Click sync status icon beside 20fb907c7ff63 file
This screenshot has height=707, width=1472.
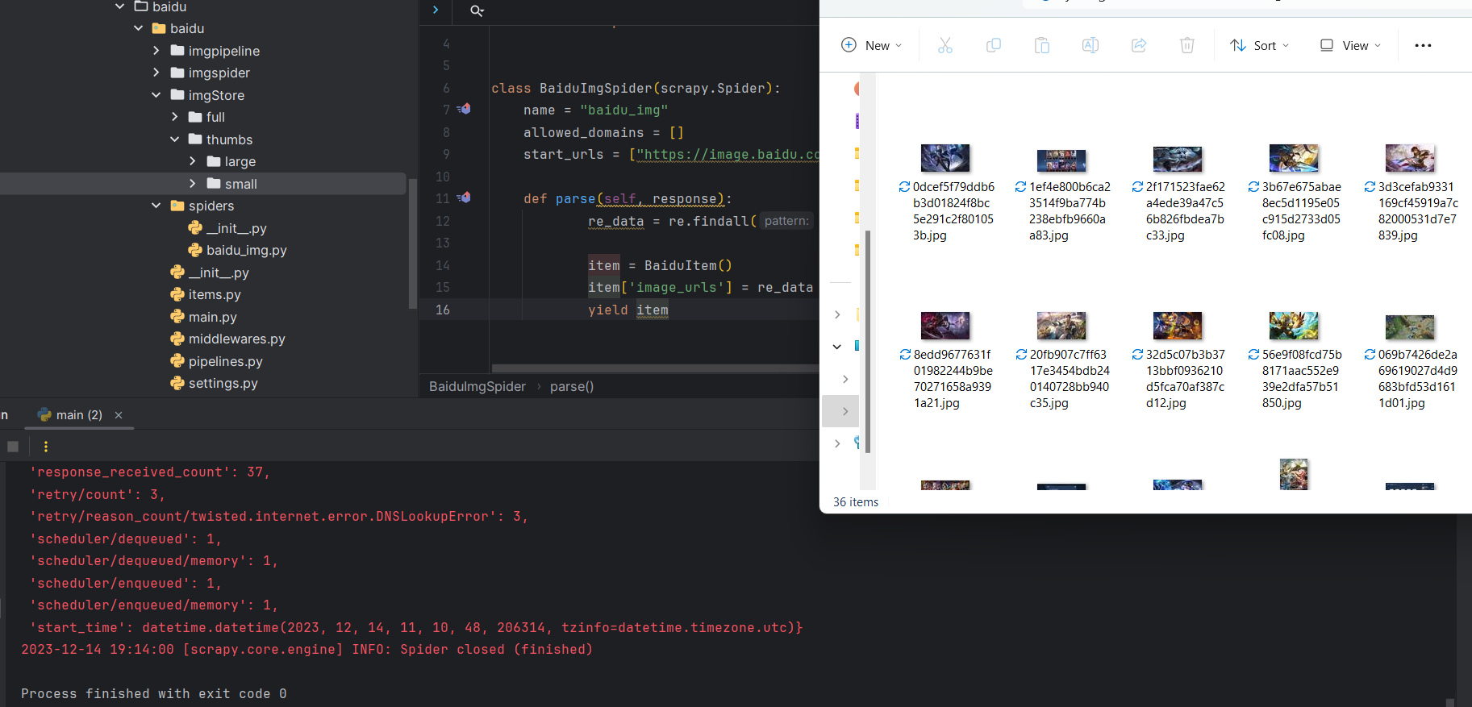(1021, 355)
